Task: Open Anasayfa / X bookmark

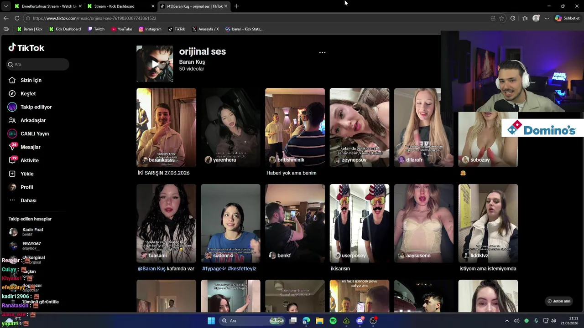Action: pos(205,29)
